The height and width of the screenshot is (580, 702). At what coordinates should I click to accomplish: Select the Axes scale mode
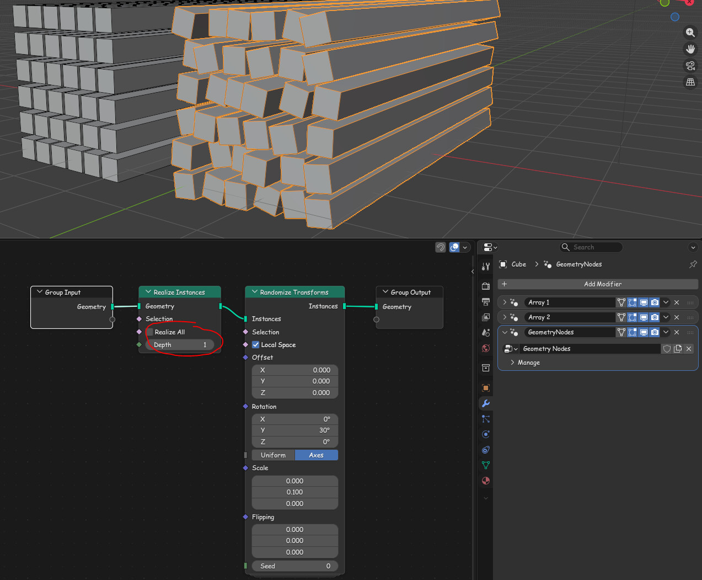pos(317,455)
